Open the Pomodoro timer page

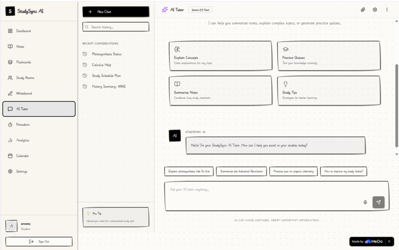coord(39,125)
